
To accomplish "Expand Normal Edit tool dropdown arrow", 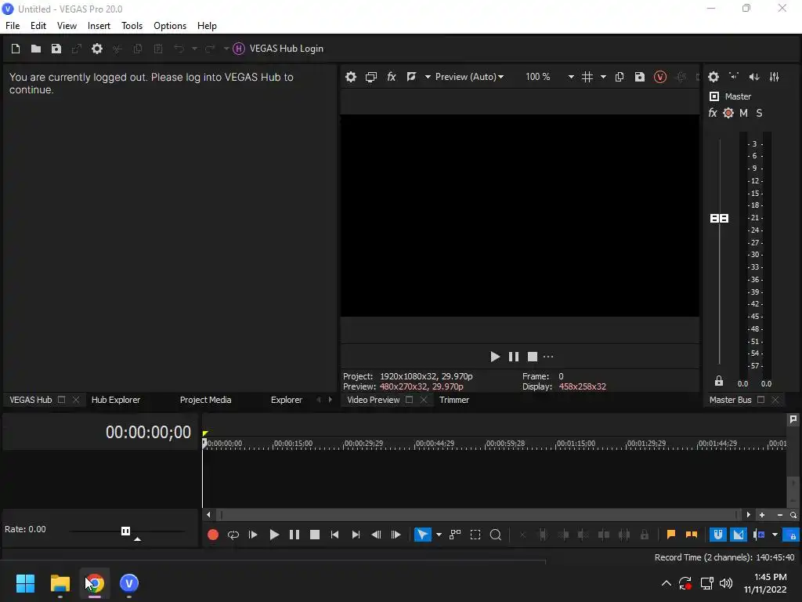I will [x=439, y=535].
